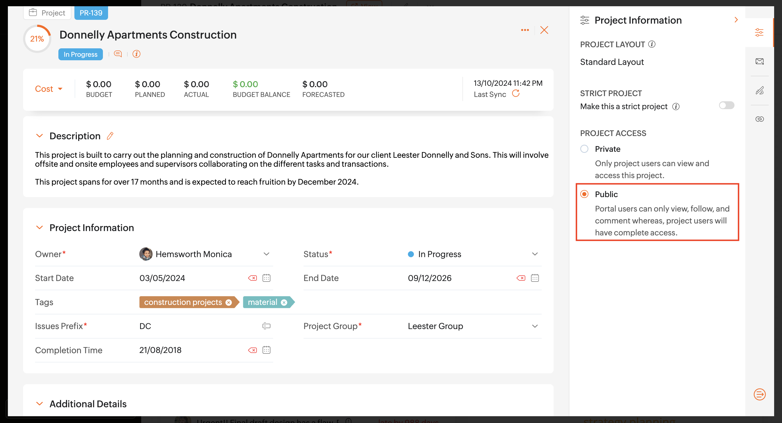This screenshot has height=423, width=782.
Task: Click the info icon under project title
Action: 136,54
